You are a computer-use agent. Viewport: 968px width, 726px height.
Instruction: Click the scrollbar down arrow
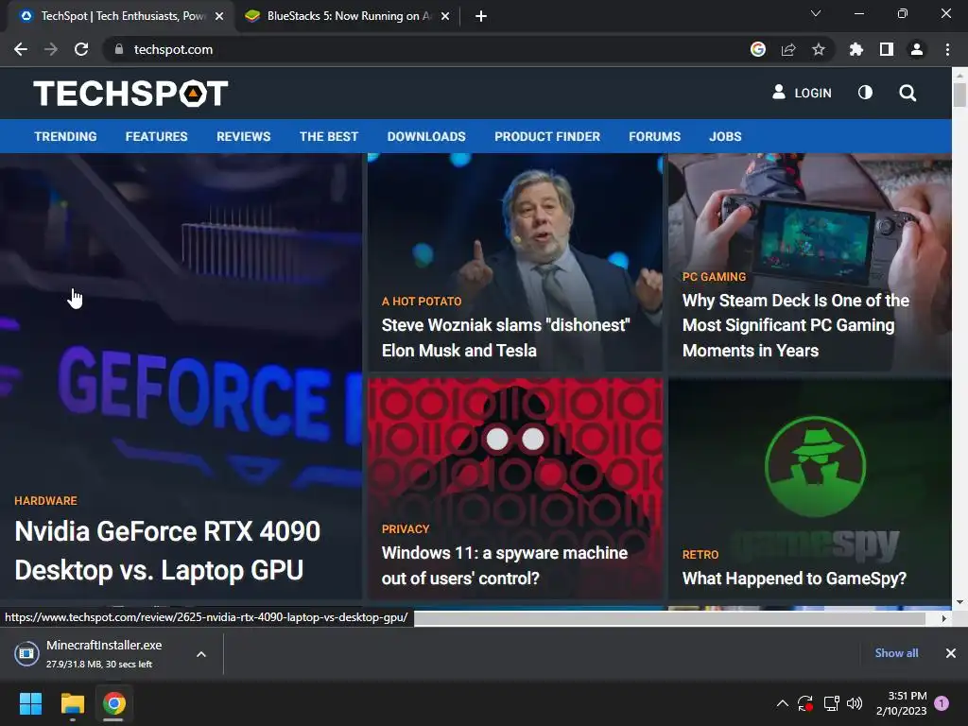(x=959, y=602)
